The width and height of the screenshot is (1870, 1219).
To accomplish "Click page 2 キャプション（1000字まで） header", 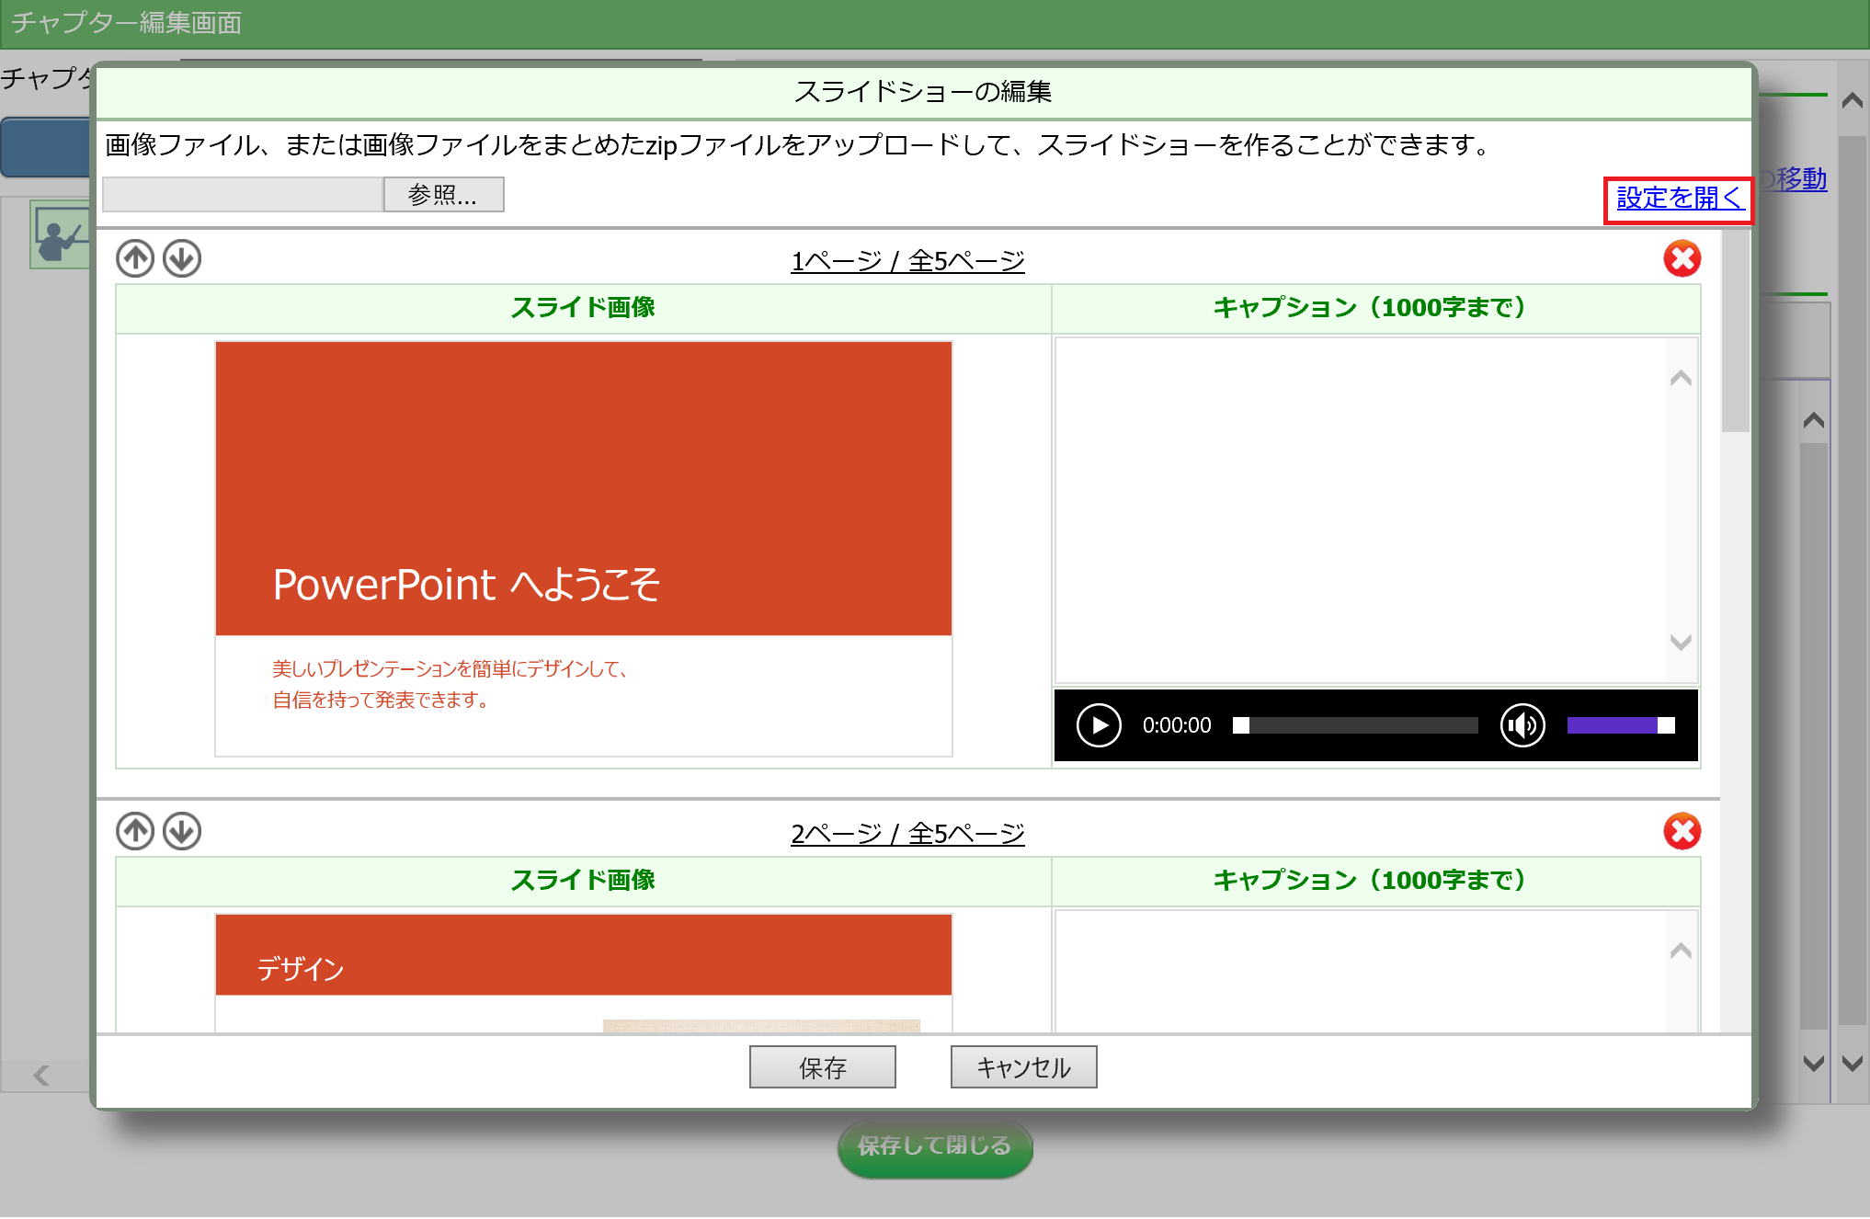I will coord(1375,881).
